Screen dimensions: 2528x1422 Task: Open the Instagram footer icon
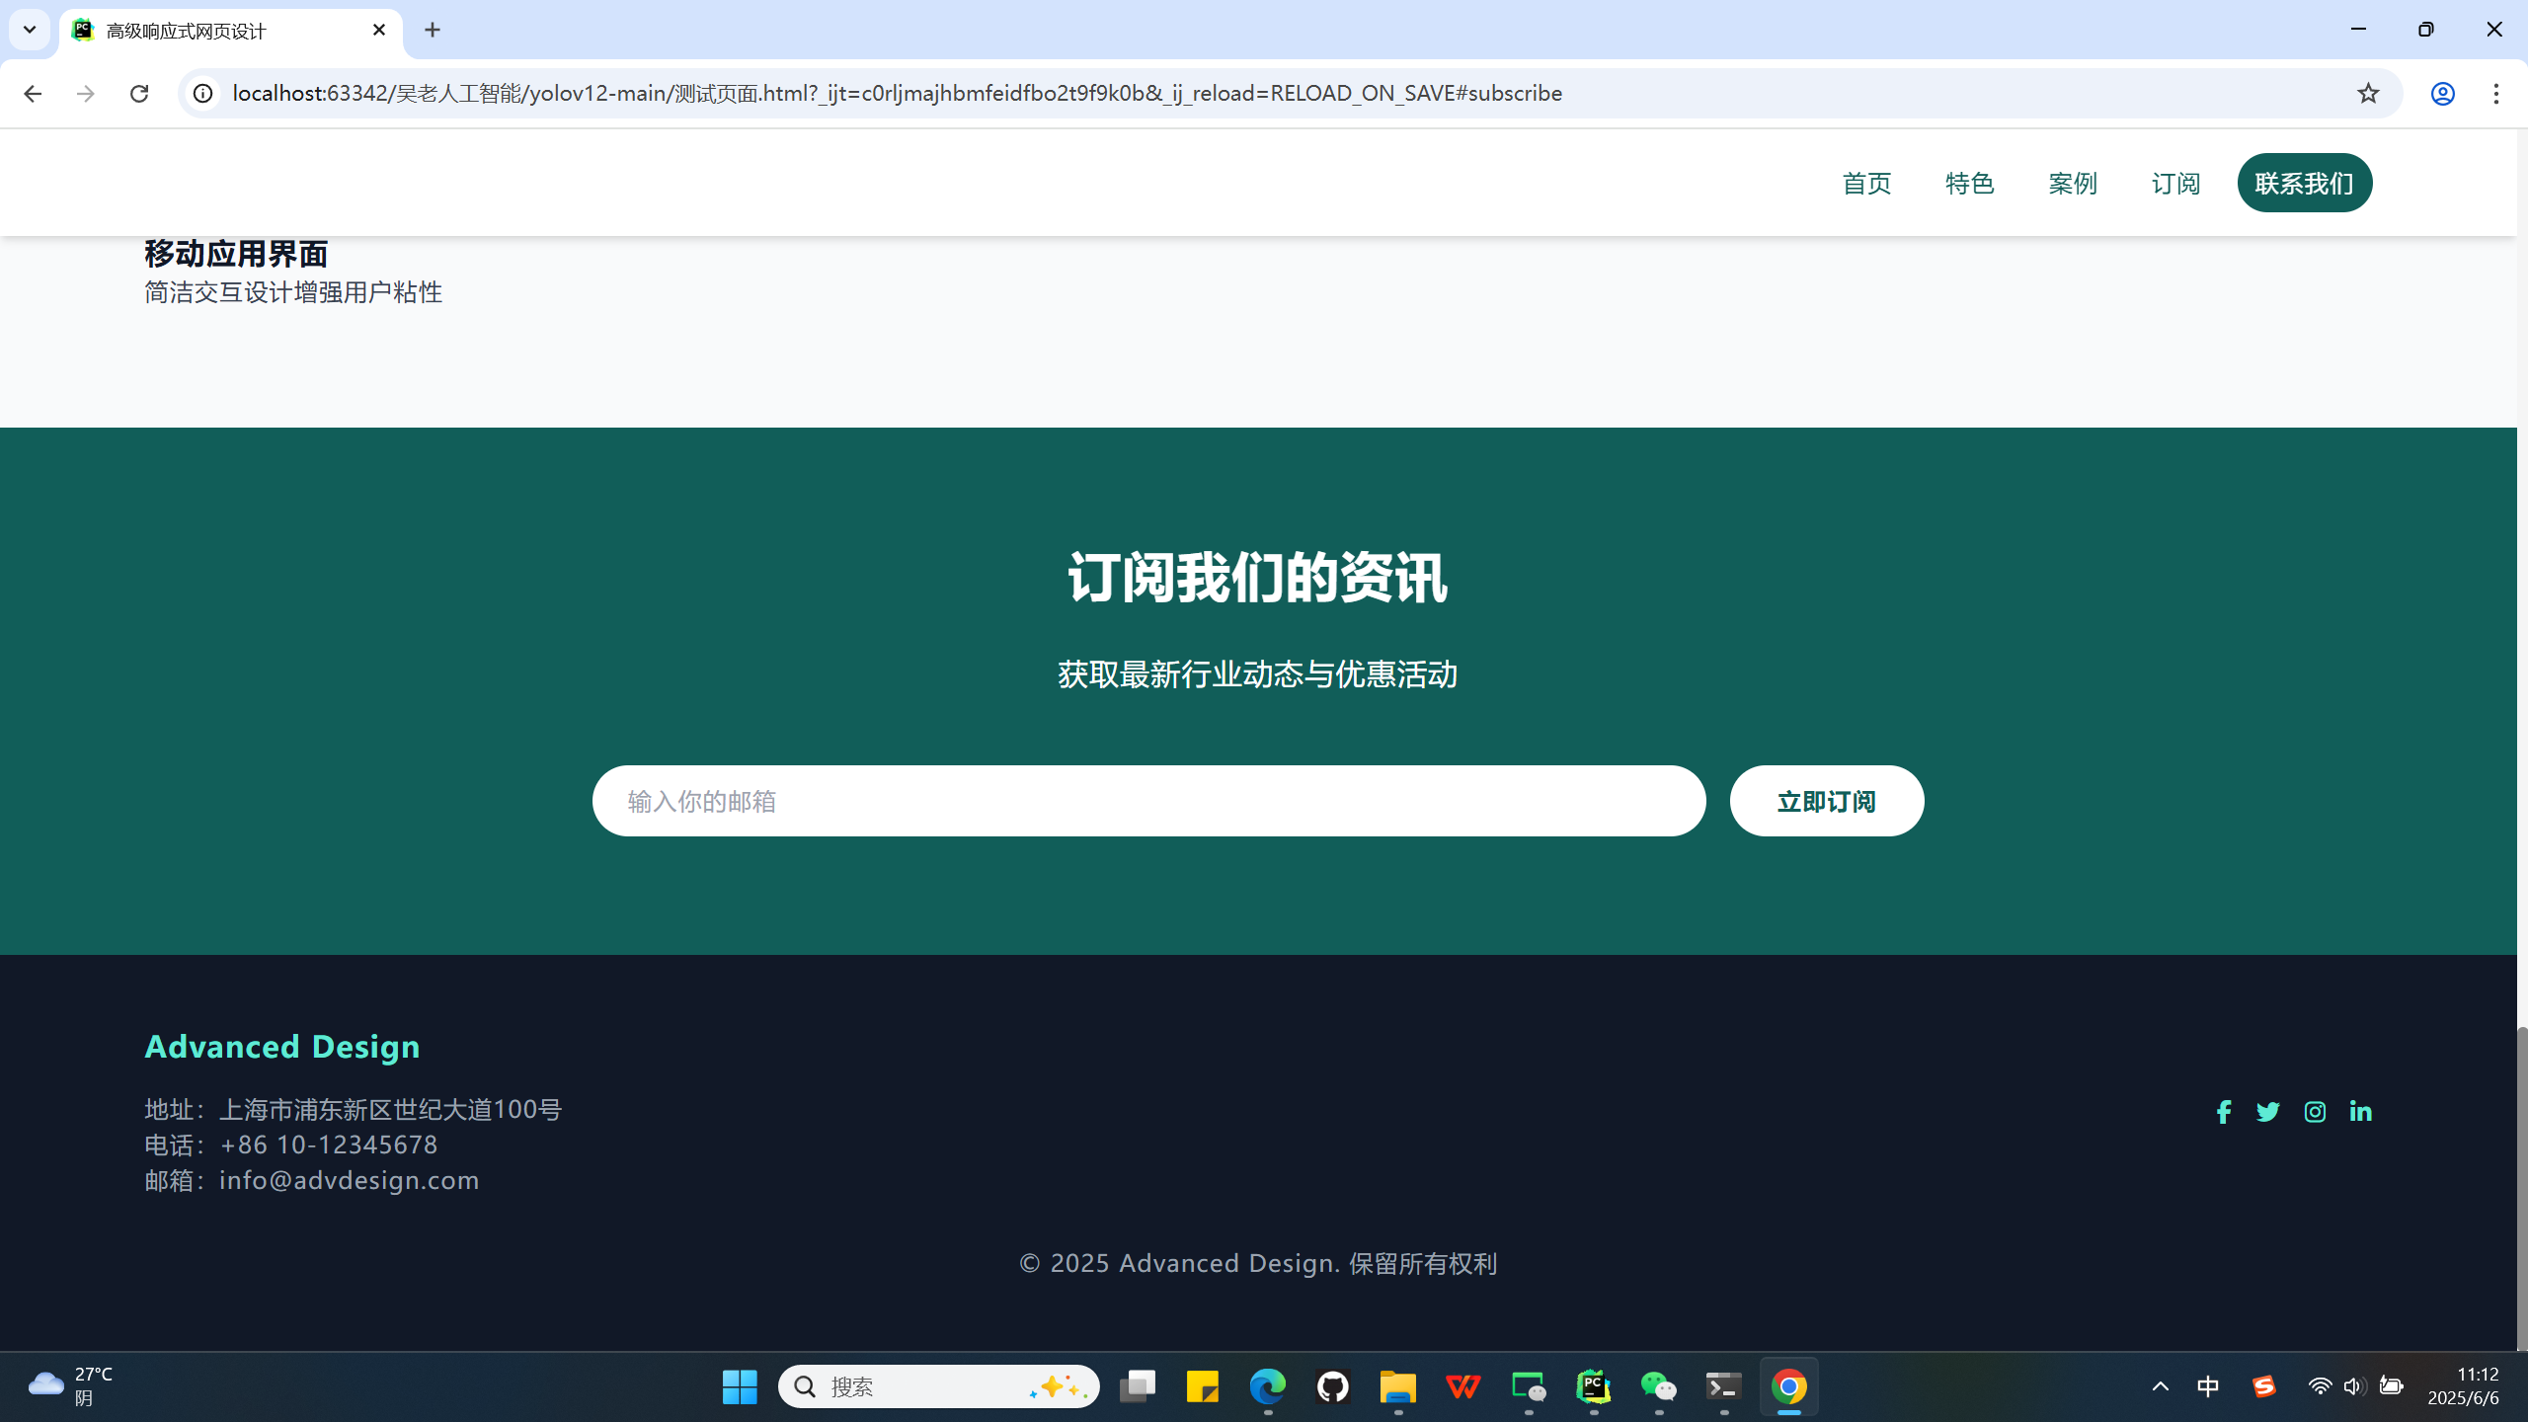point(2315,1112)
